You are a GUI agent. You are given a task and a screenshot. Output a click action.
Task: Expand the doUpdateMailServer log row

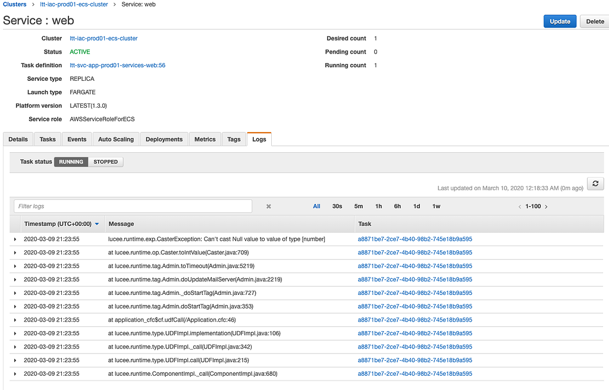coord(15,279)
